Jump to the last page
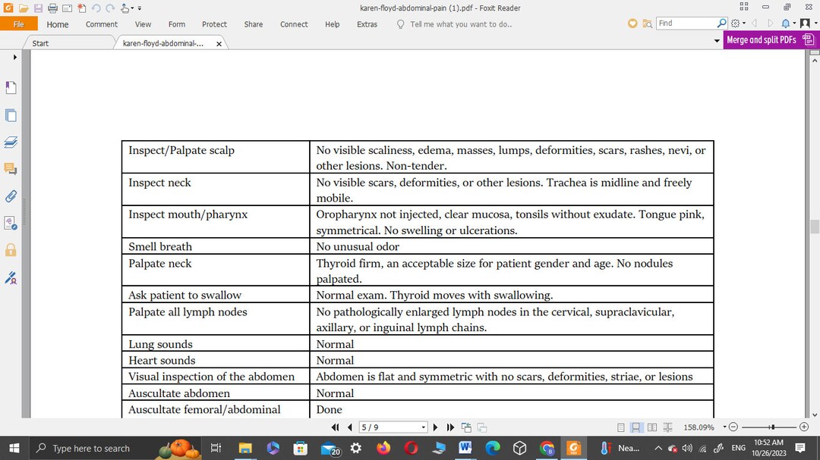This screenshot has width=820, height=460. (x=450, y=427)
